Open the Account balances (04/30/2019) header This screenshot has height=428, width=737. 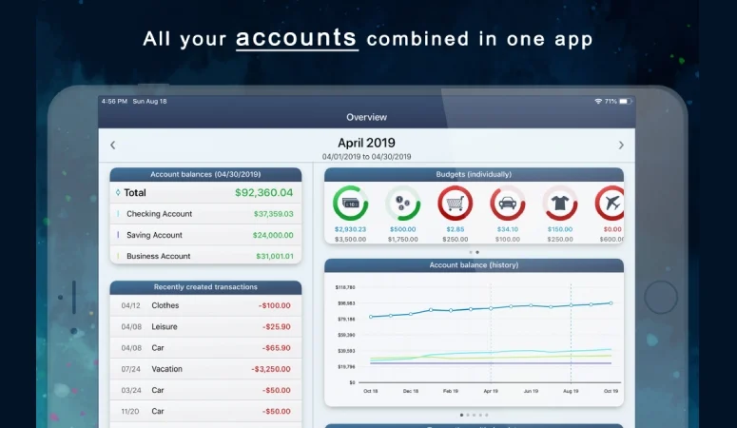pos(205,174)
